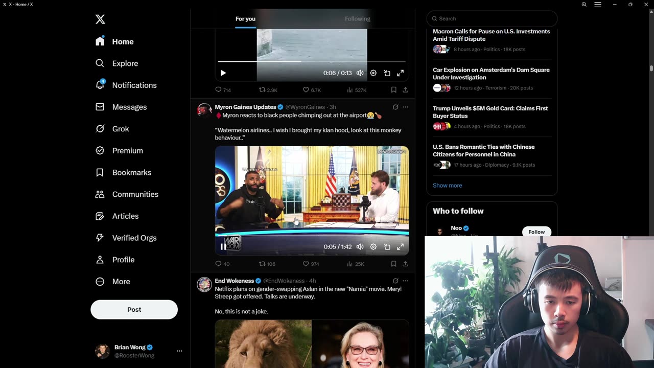654x368 pixels.
Task: Open more options on End Wokeness post
Action: click(405, 281)
